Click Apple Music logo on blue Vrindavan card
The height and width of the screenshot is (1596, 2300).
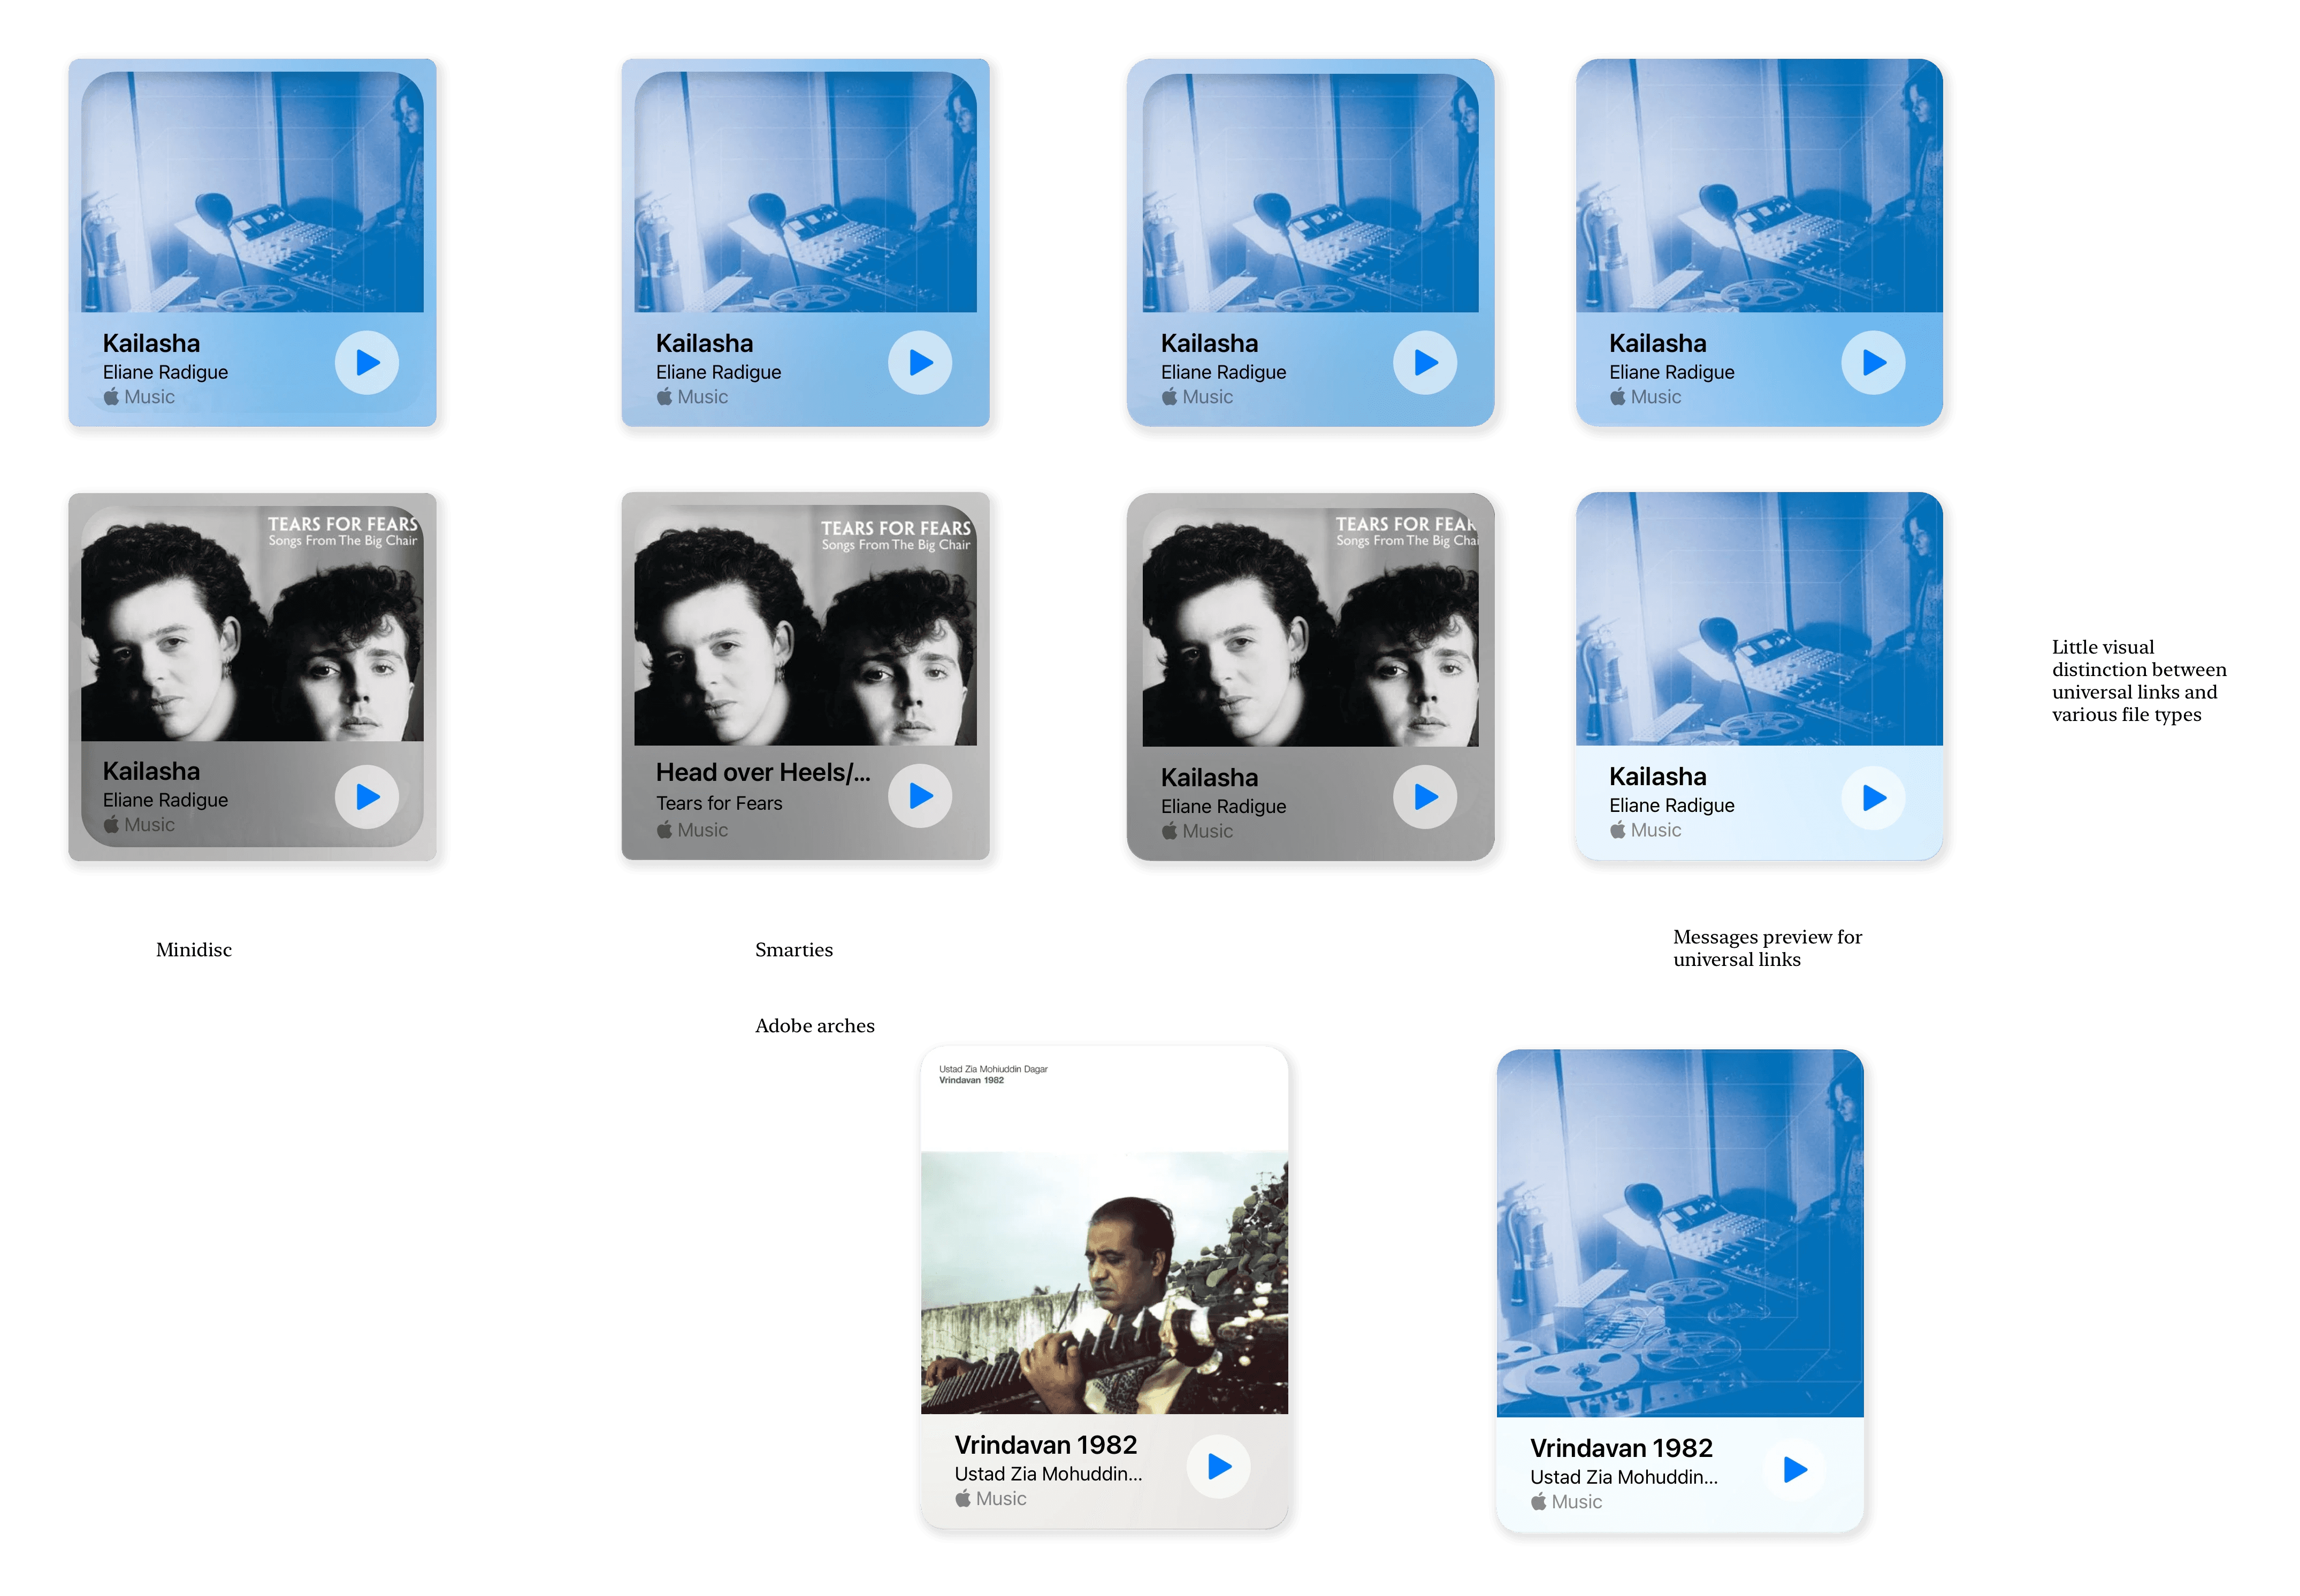(1539, 1501)
